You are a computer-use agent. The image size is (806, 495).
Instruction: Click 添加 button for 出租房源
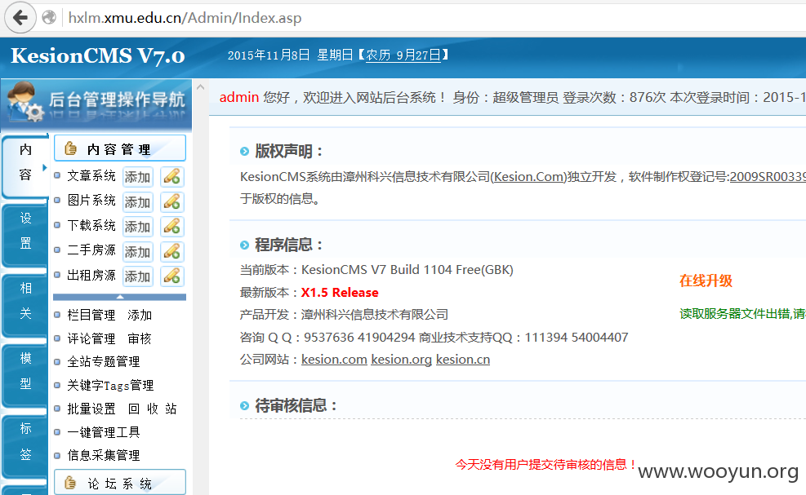tap(138, 276)
